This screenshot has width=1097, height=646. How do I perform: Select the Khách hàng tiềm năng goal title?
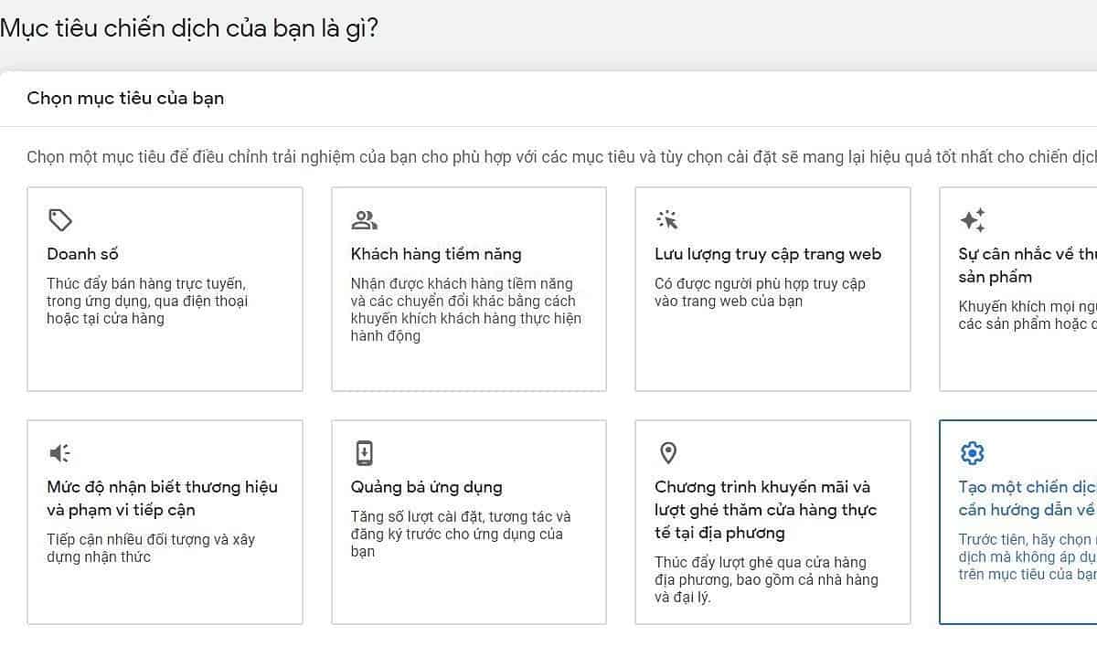click(436, 254)
